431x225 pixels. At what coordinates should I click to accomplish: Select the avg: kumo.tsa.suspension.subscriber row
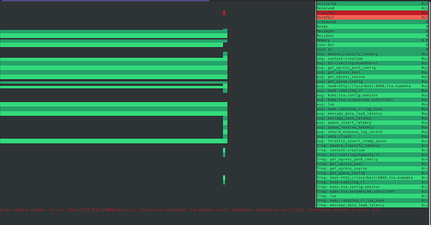372,100
